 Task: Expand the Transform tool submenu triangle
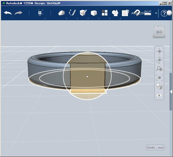point(45,19)
